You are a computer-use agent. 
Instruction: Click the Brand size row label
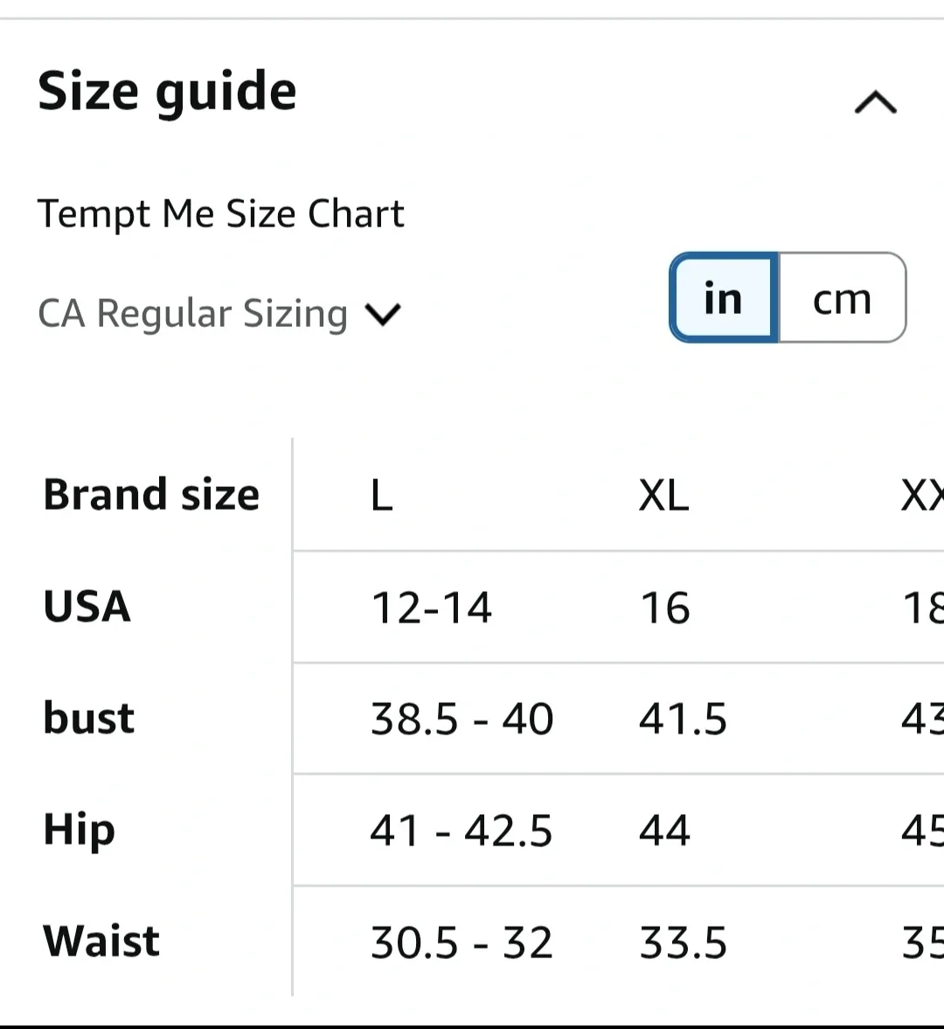(151, 495)
